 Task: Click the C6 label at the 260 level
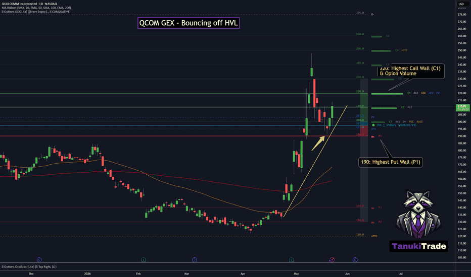click(388, 36)
